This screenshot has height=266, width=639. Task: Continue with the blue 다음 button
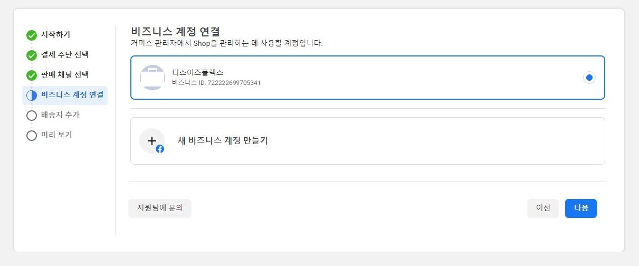point(581,208)
